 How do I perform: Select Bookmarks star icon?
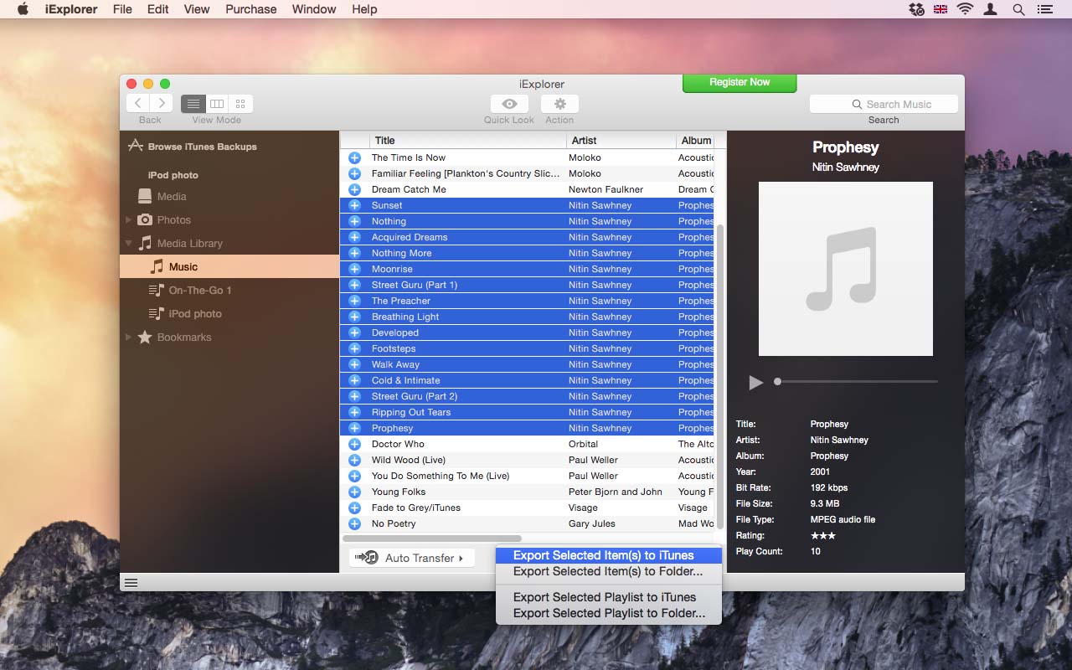[145, 337]
